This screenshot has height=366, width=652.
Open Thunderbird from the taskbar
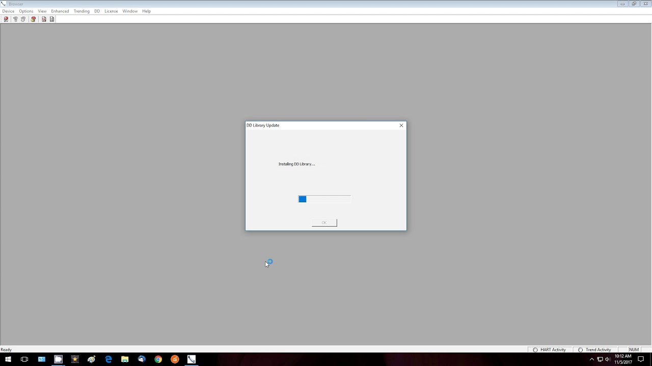coord(142,359)
